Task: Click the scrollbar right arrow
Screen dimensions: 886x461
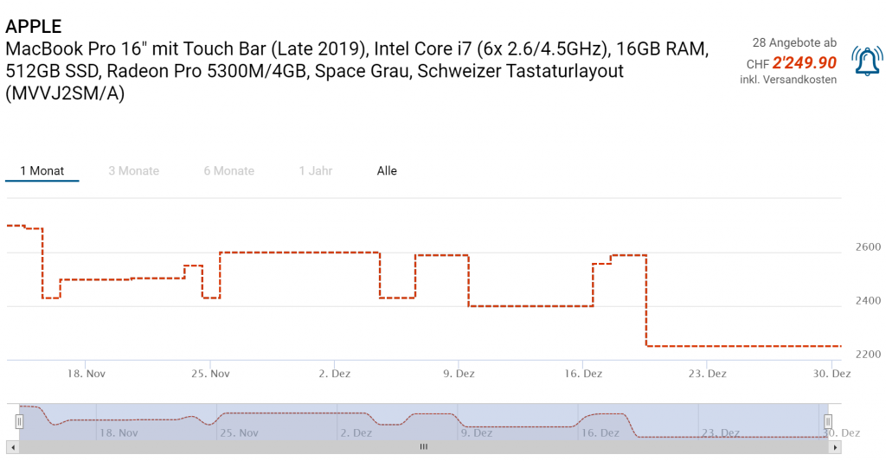Action: click(x=835, y=447)
